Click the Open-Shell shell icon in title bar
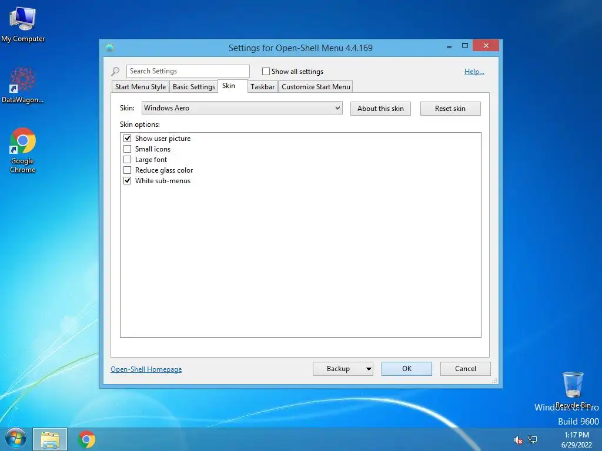Viewport: 602px width, 451px height. tap(110, 48)
